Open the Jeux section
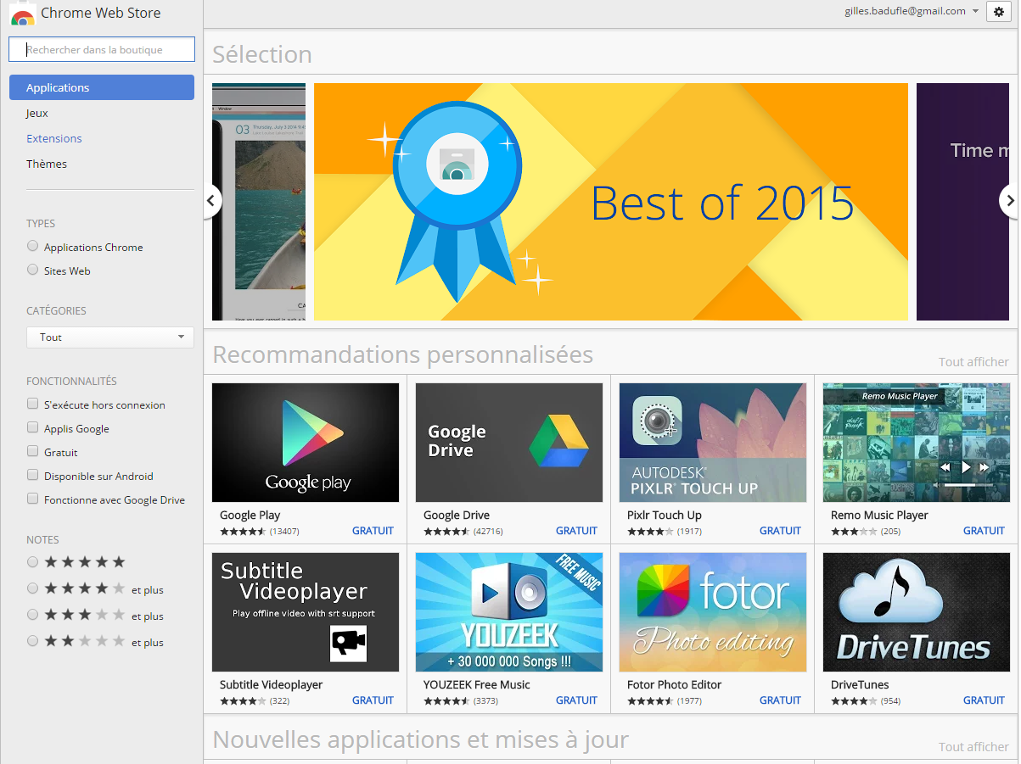Screen dimensions: 1021x764 [x=37, y=113]
